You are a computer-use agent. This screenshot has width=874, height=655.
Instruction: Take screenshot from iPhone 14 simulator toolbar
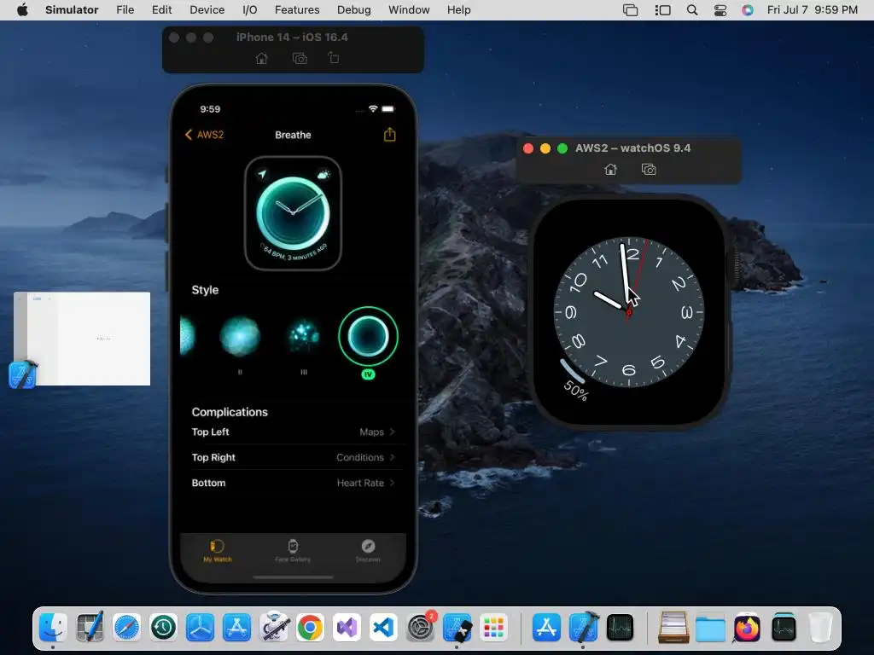tap(300, 59)
